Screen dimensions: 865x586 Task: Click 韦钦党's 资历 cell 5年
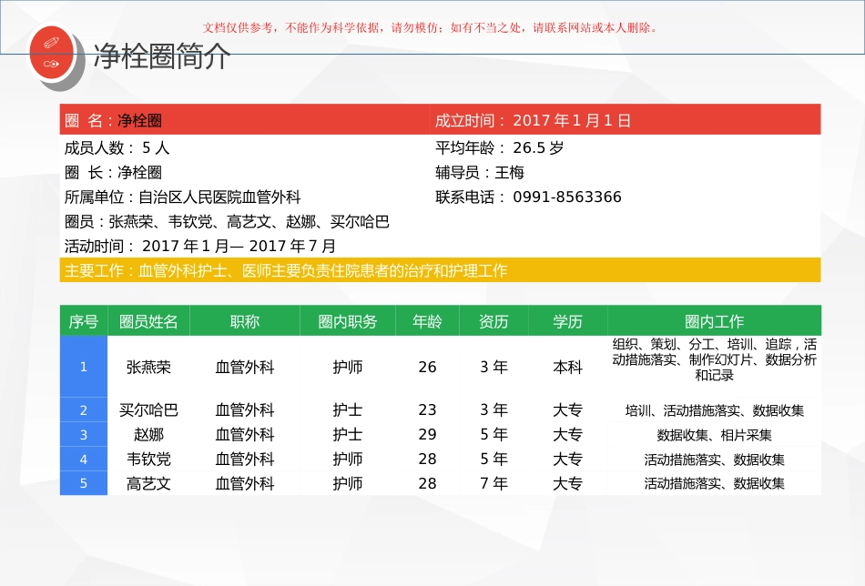tap(494, 459)
